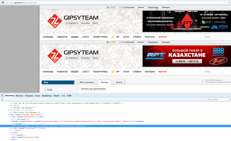The width and height of the screenshot is (231, 141).
Task: Select the ::after pseudo-element row
Action: 16,130
